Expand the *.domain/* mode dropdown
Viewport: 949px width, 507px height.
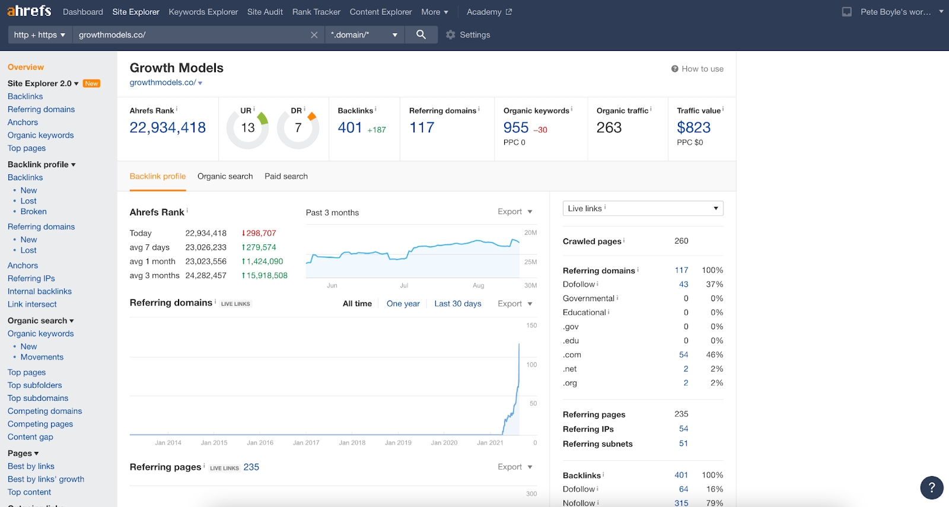point(364,35)
